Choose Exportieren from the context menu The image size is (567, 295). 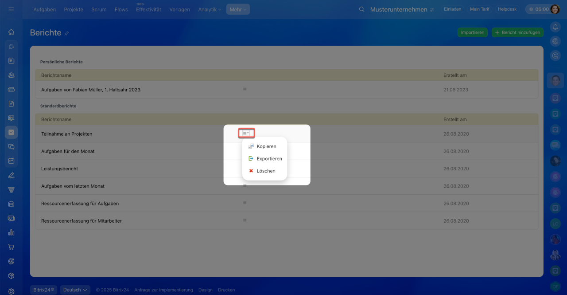[x=265, y=158]
